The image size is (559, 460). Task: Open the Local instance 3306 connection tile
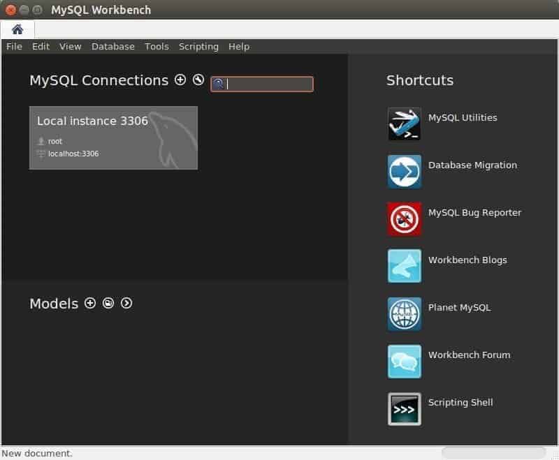(x=113, y=138)
